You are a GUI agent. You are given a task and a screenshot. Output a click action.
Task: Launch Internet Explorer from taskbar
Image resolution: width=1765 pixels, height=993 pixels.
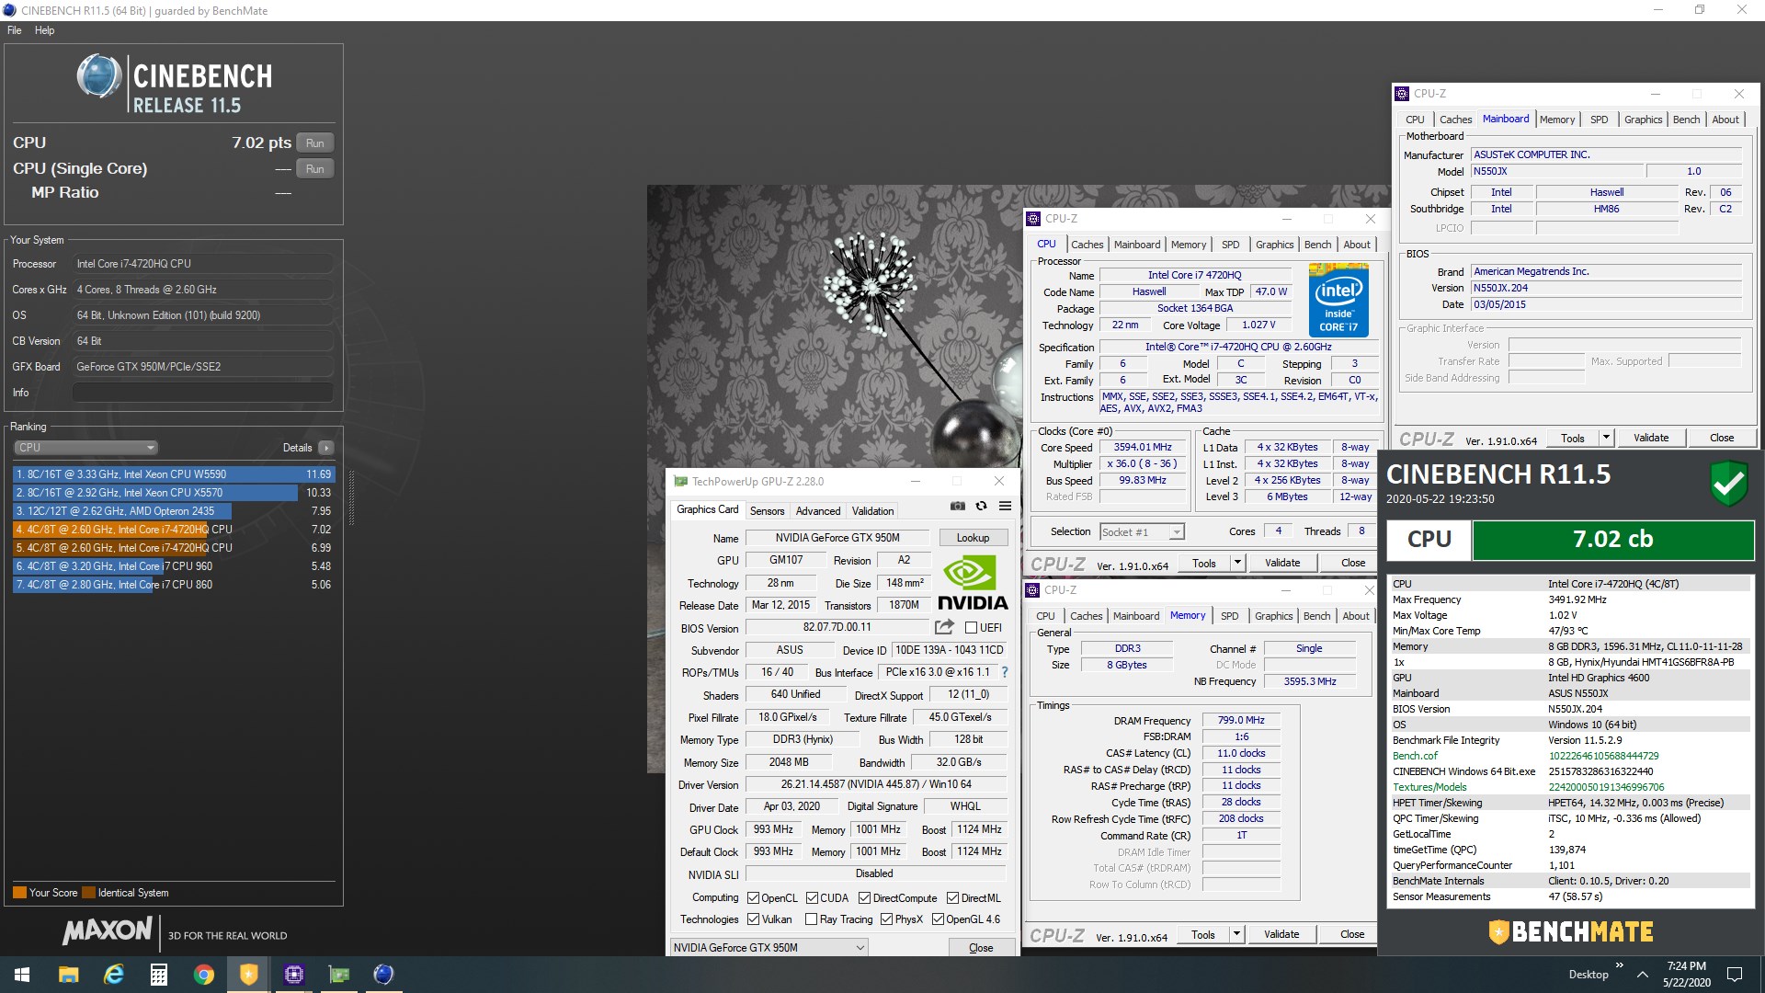point(113,975)
